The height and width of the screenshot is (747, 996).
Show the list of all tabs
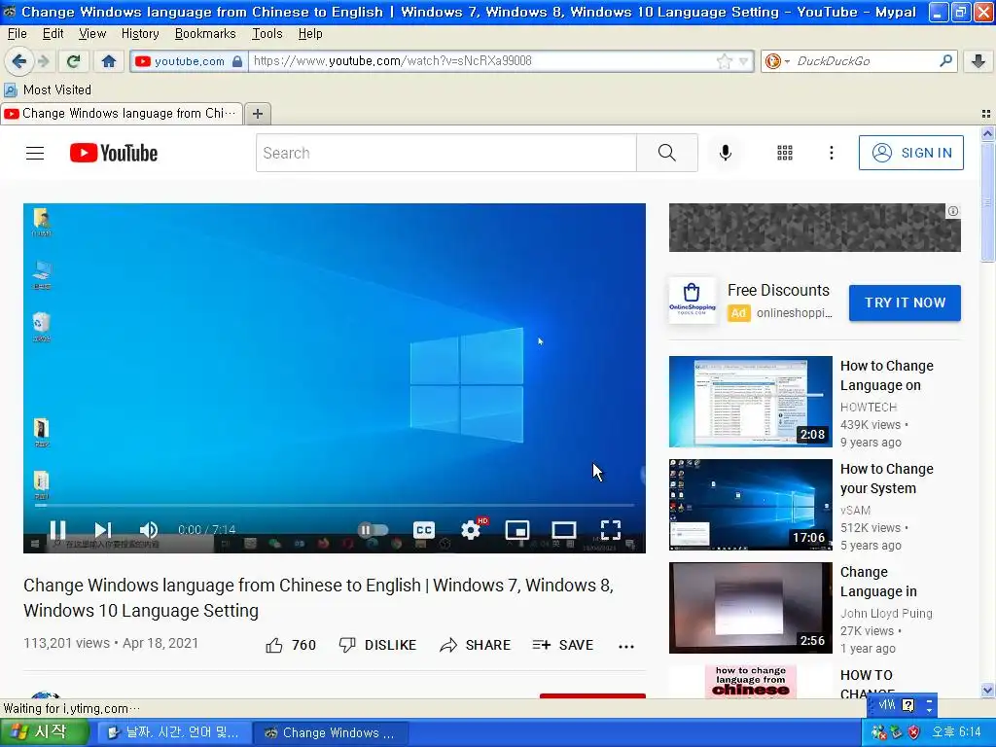[986, 114]
